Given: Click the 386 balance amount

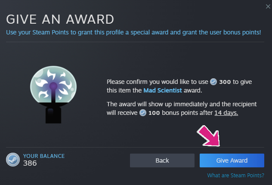Looking at the screenshot, I should 30,163.
